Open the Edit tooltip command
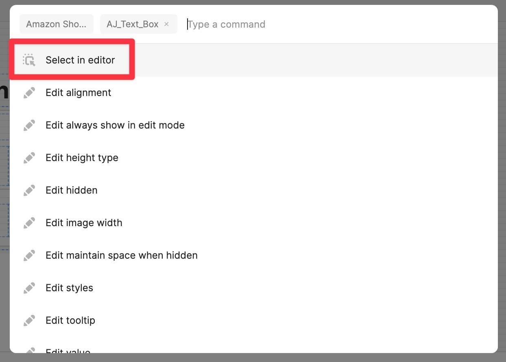 70,321
